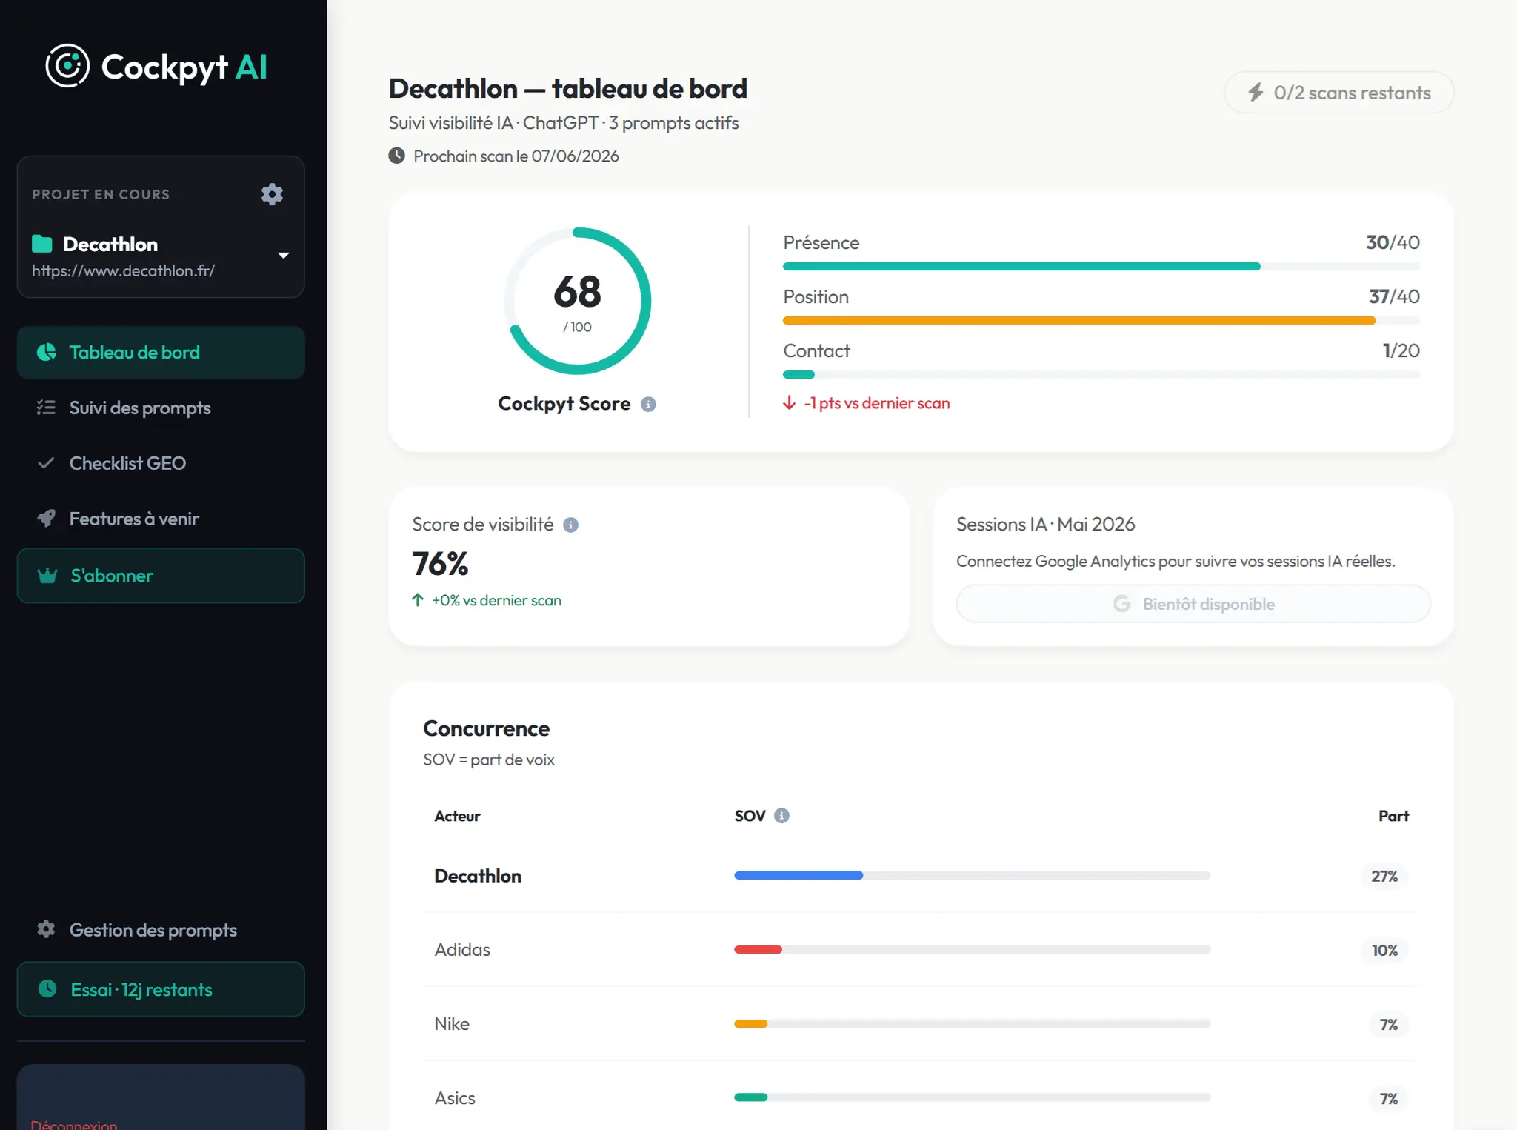The width and height of the screenshot is (1517, 1130).
Task: Click the 68/100 Cockpyt Score gauge
Action: click(x=578, y=301)
